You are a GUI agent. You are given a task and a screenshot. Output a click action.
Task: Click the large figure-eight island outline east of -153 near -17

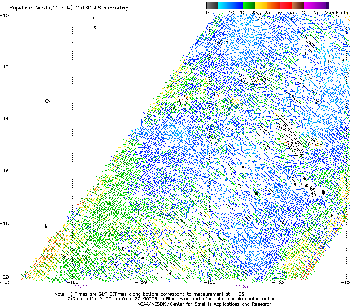[x=313, y=192]
